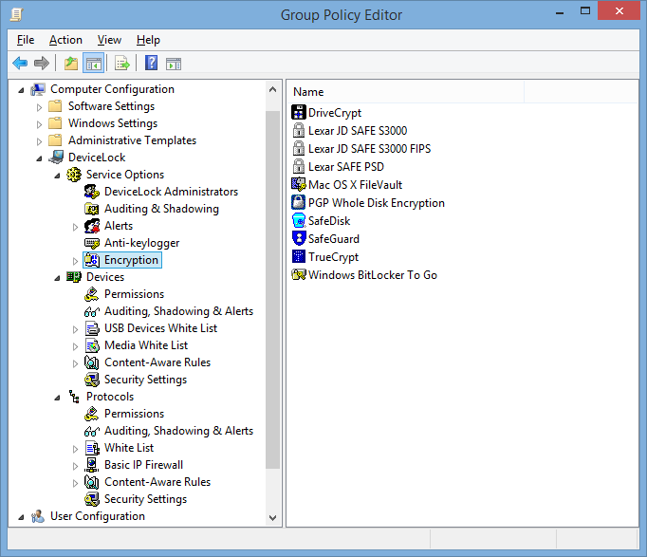Collapse the Computer Configuration node
The height and width of the screenshot is (557, 647).
pos(21,90)
